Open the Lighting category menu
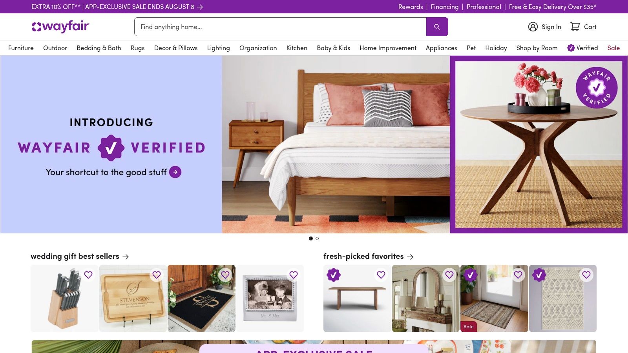 [x=218, y=48]
